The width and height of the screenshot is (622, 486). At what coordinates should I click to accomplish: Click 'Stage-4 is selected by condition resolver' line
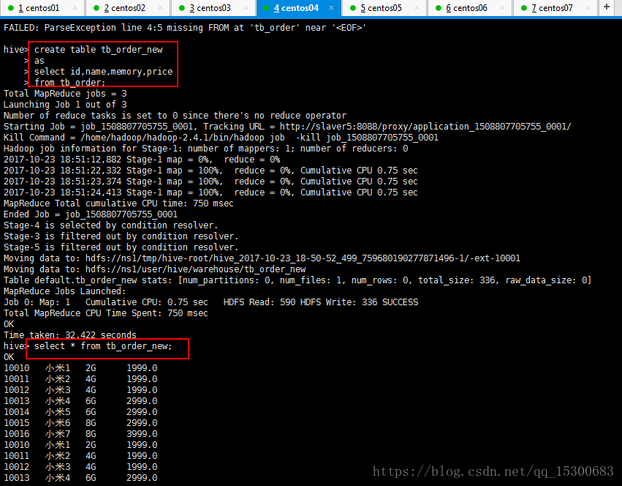tap(110, 225)
